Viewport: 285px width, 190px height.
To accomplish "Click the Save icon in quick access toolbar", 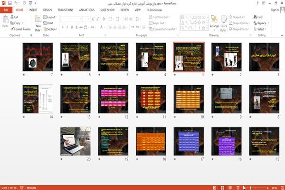I will pyautogui.click(x=10, y=3).
